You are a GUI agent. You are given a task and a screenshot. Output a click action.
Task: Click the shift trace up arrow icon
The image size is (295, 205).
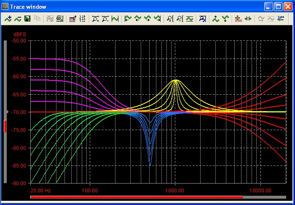point(216,19)
